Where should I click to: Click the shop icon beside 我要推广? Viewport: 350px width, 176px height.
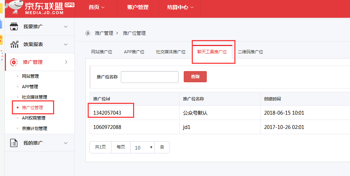point(14,26)
